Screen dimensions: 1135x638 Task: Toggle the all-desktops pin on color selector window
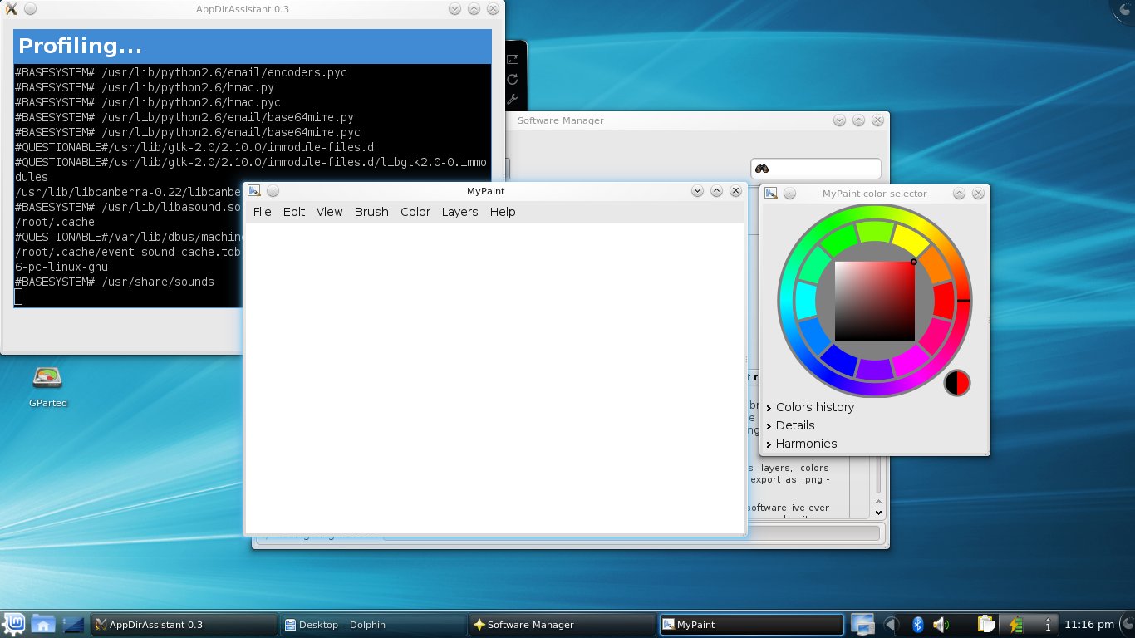(x=789, y=194)
